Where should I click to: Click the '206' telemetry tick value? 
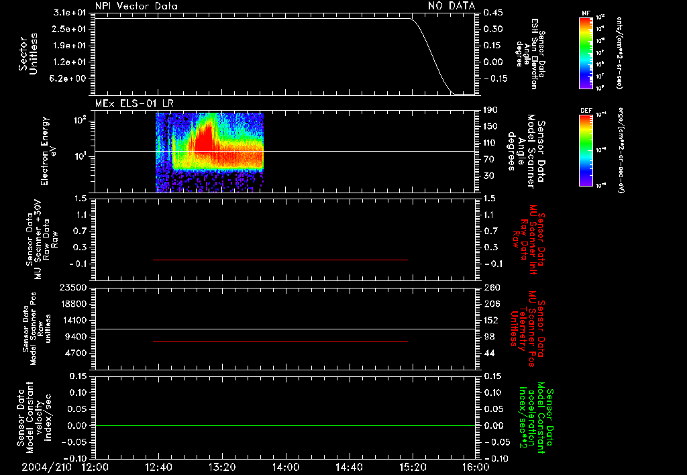coord(492,304)
